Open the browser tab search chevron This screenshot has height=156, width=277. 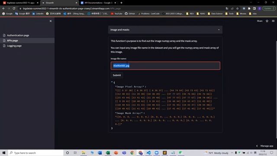point(251,3)
